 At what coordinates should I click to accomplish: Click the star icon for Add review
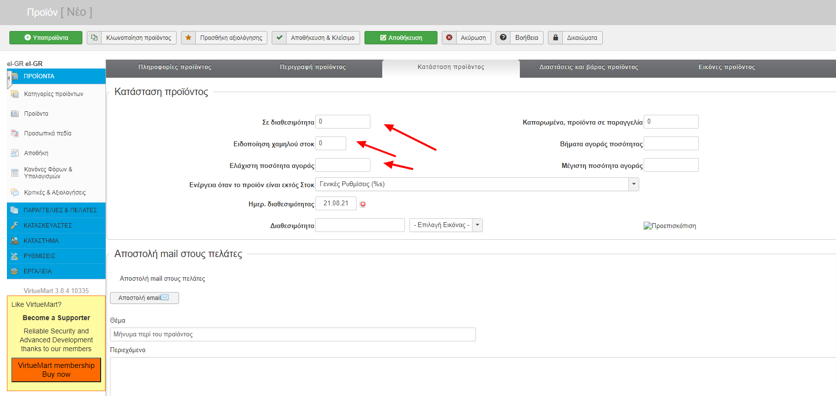coord(188,37)
